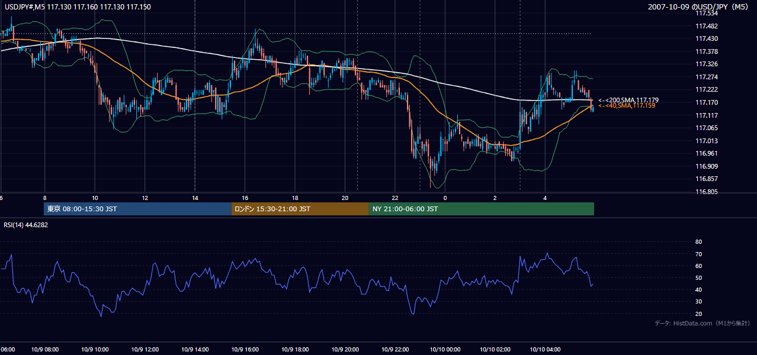Click the 2007-10-09 のUSD/JPY (M5) heading

[698, 7]
